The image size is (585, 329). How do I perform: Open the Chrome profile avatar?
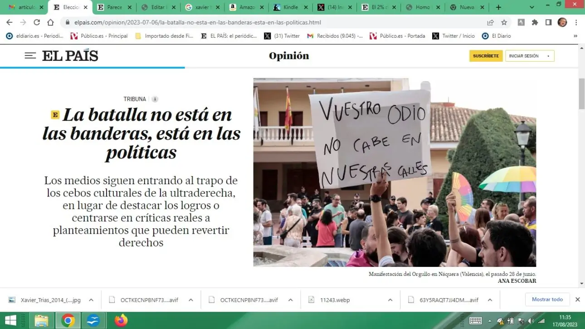(562, 22)
